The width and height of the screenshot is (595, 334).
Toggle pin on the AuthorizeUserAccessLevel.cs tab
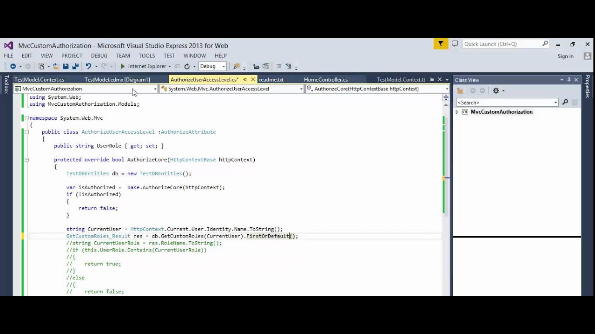(x=245, y=80)
